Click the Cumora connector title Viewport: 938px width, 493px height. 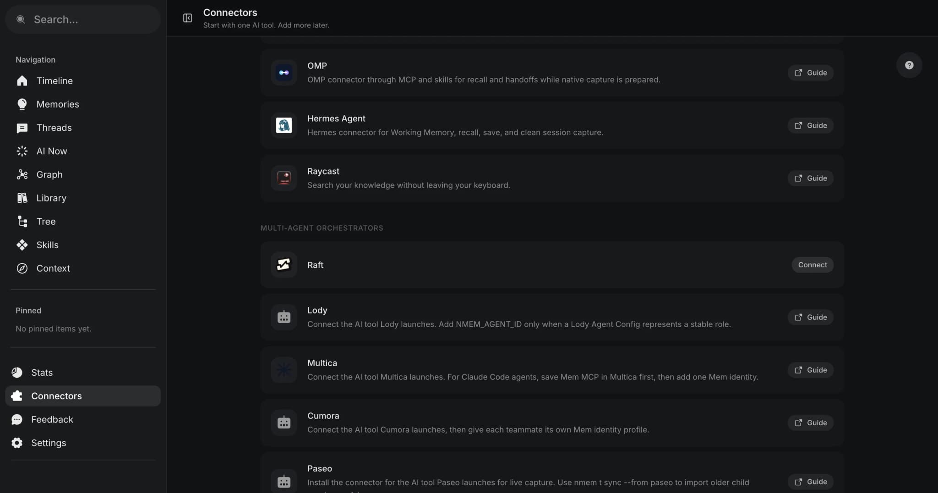(323, 416)
